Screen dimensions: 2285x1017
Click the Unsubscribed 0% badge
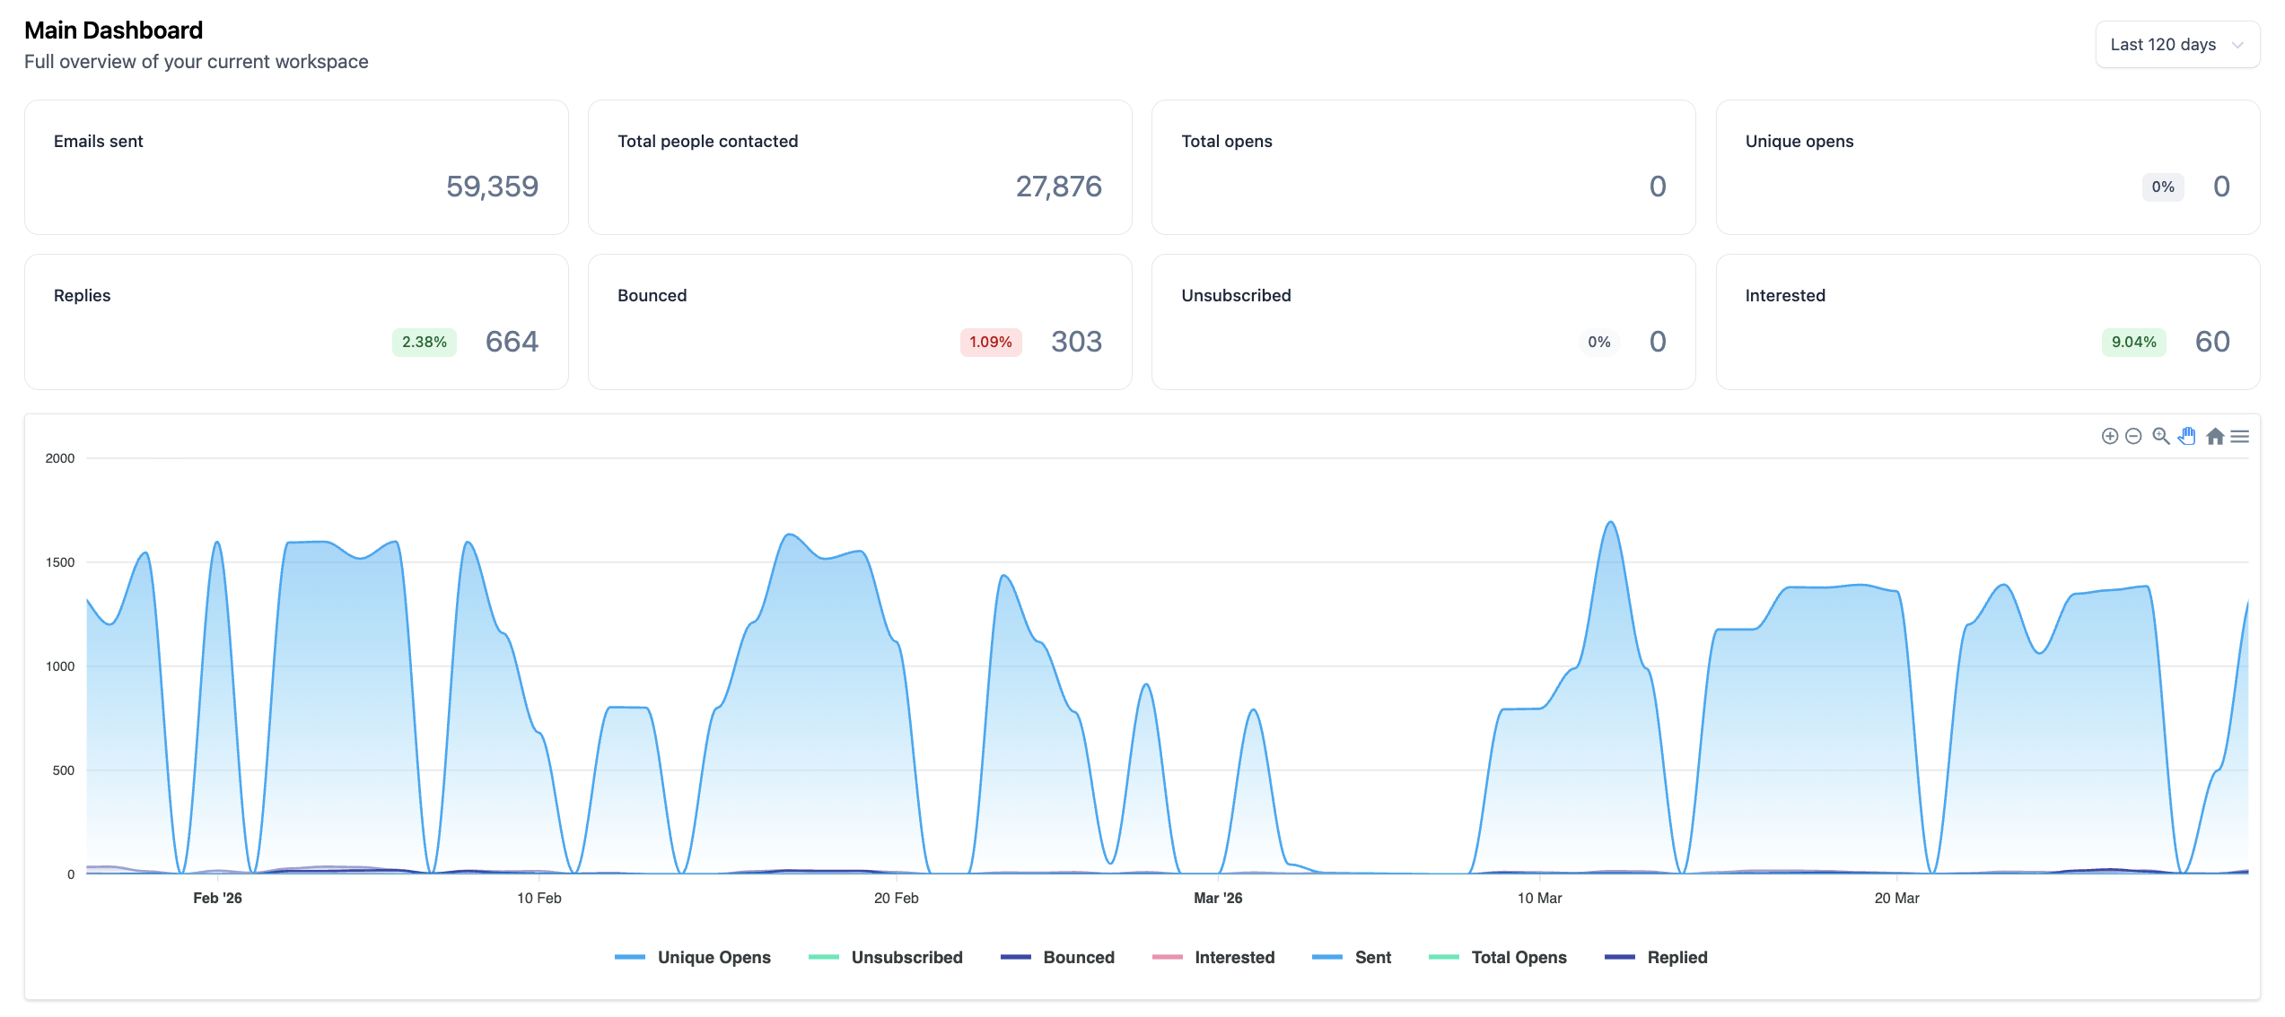(1598, 342)
